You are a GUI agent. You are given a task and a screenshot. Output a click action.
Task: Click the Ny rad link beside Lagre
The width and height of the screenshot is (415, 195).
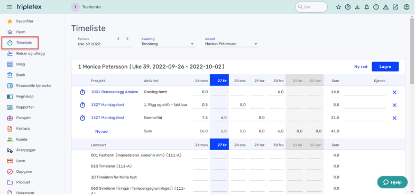[x=361, y=67]
